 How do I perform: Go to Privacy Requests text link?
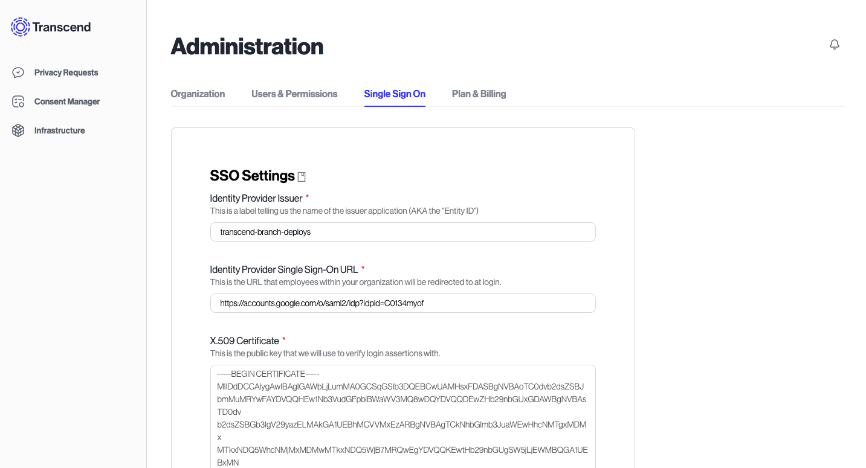tap(66, 72)
